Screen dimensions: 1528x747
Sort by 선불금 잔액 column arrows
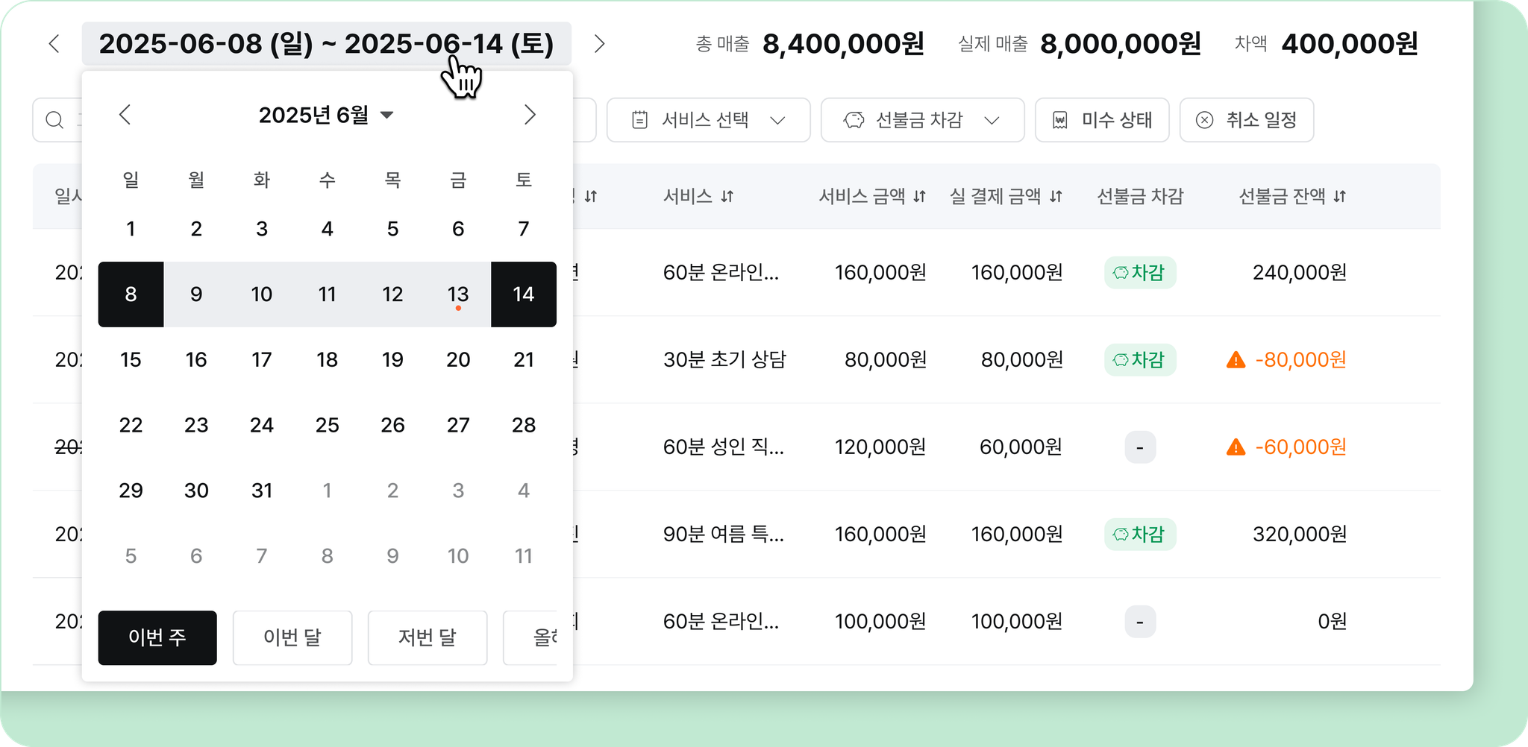(x=1340, y=197)
